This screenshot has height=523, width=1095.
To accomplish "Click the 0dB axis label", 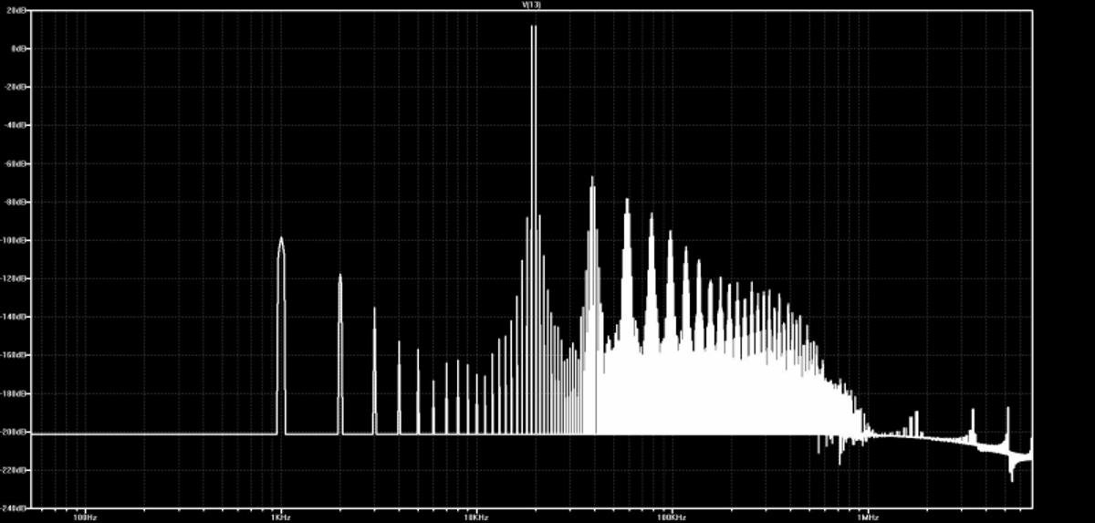I will click(x=17, y=48).
